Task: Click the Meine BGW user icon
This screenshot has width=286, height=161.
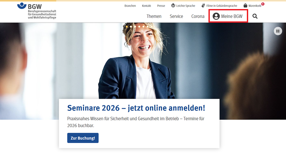Action: 216,16
